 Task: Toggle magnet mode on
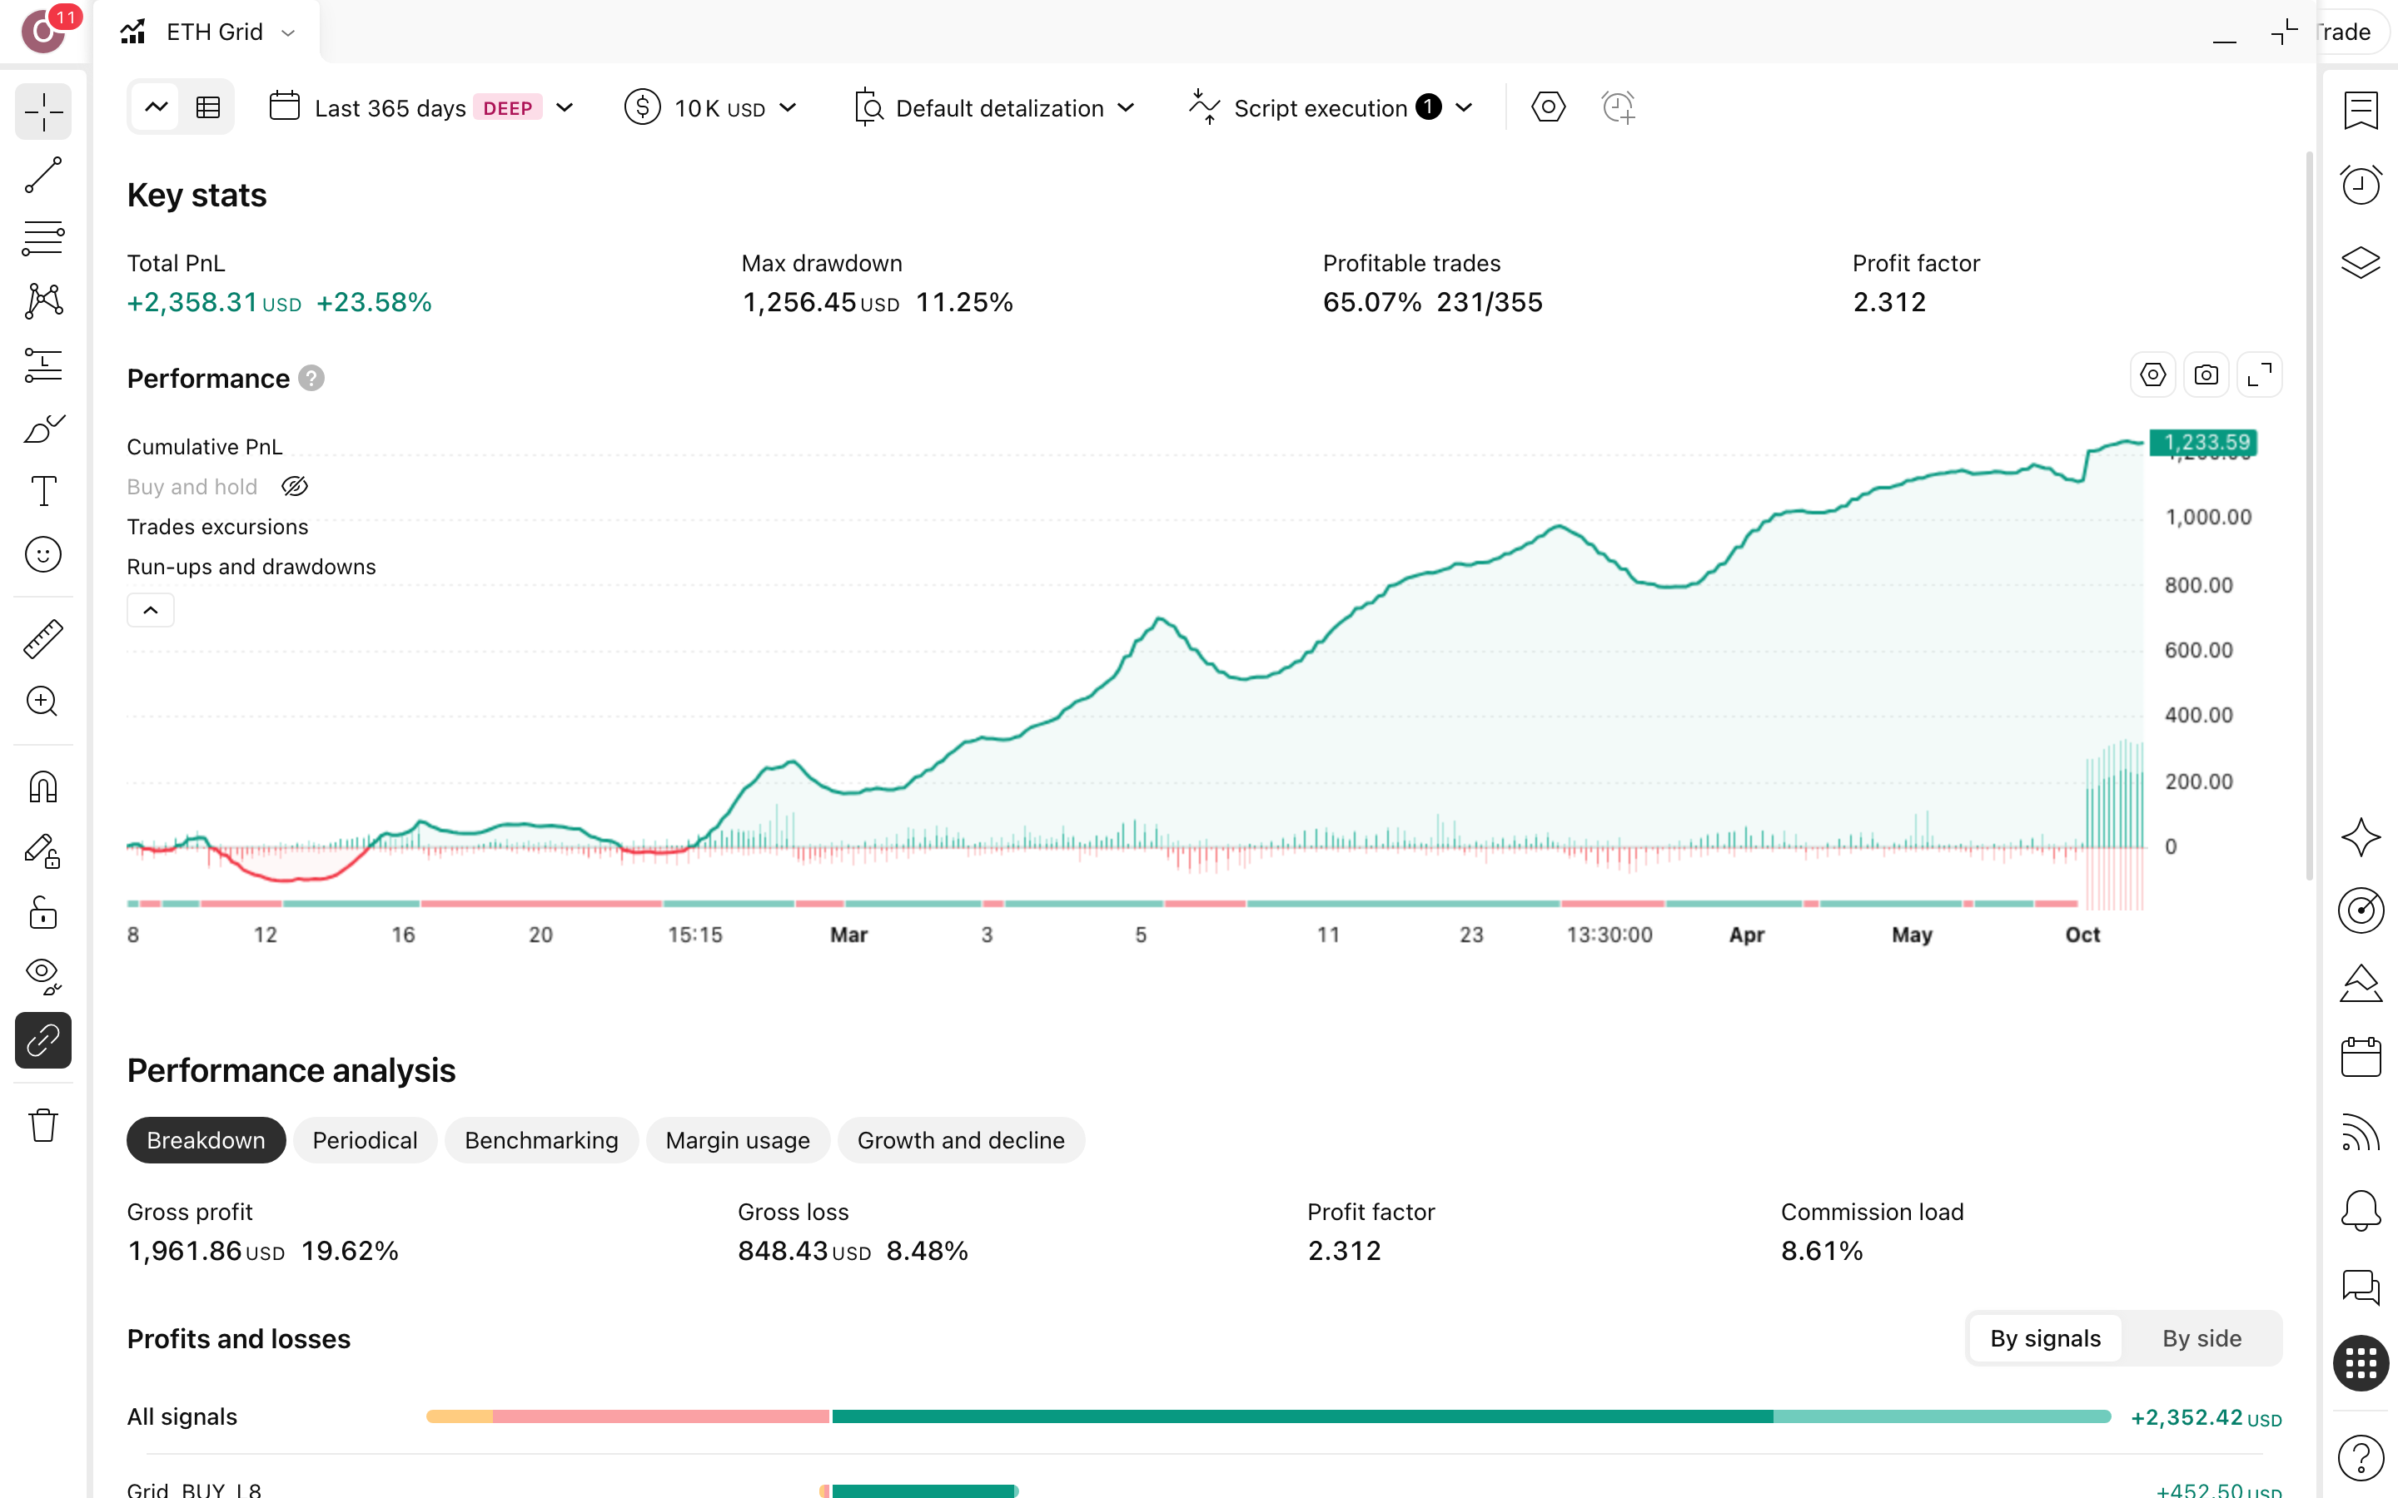pyautogui.click(x=42, y=787)
